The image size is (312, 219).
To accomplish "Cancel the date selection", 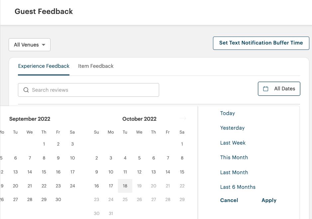I will click(229, 200).
